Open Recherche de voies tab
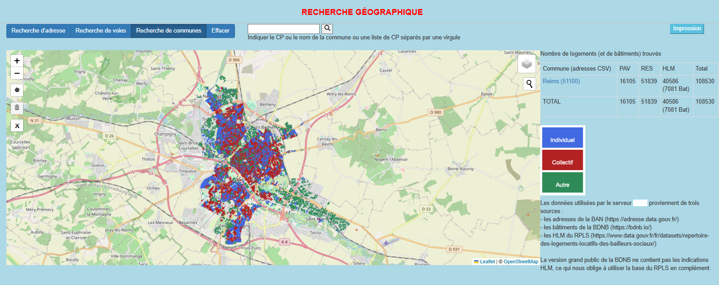Viewport: 719px width, 285px height. click(x=101, y=31)
